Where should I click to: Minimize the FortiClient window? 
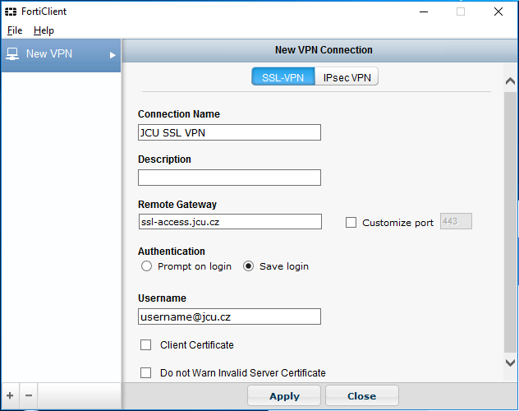coord(424,12)
